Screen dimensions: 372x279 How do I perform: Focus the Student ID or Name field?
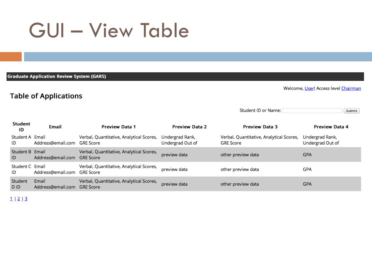[312, 110]
